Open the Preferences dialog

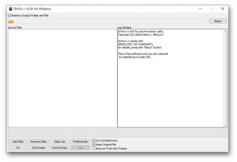[80, 141]
